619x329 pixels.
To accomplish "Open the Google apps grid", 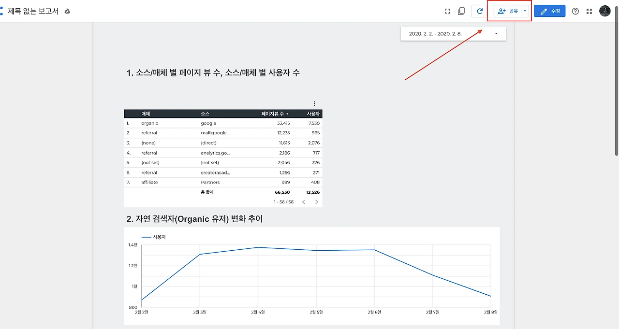I will pos(589,11).
